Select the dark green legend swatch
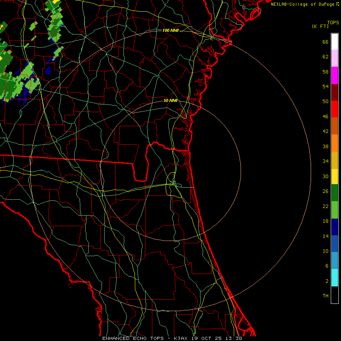Screen dimensions: 341x341 (x=335, y=193)
